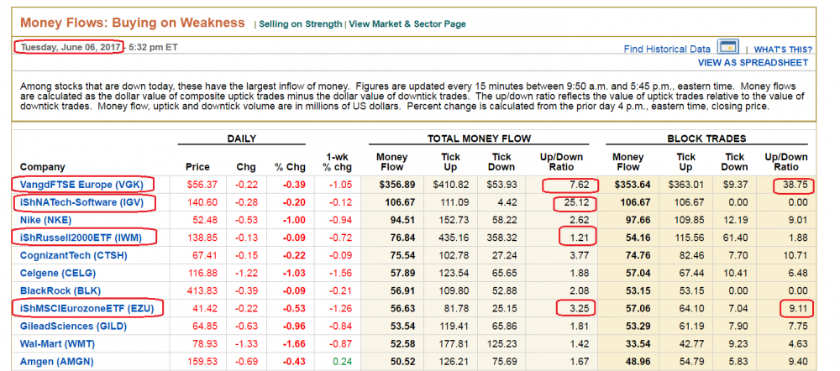The image size is (840, 371).
Task: Click the WHAT'S THIS? help link
Action: pos(782,50)
